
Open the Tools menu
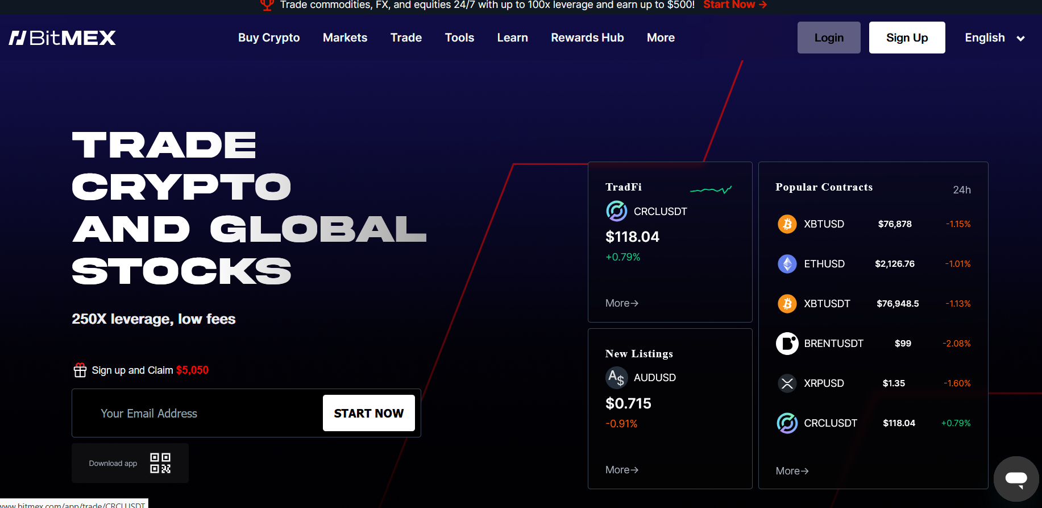459,38
